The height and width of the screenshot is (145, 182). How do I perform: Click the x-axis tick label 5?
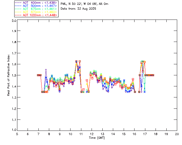pyautogui.click(x=17, y=134)
